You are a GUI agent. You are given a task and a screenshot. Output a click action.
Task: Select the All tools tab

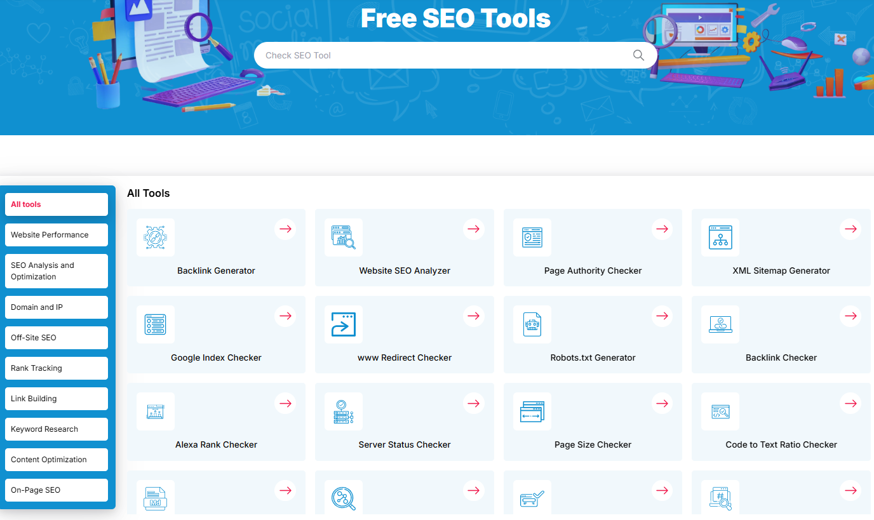(x=56, y=204)
